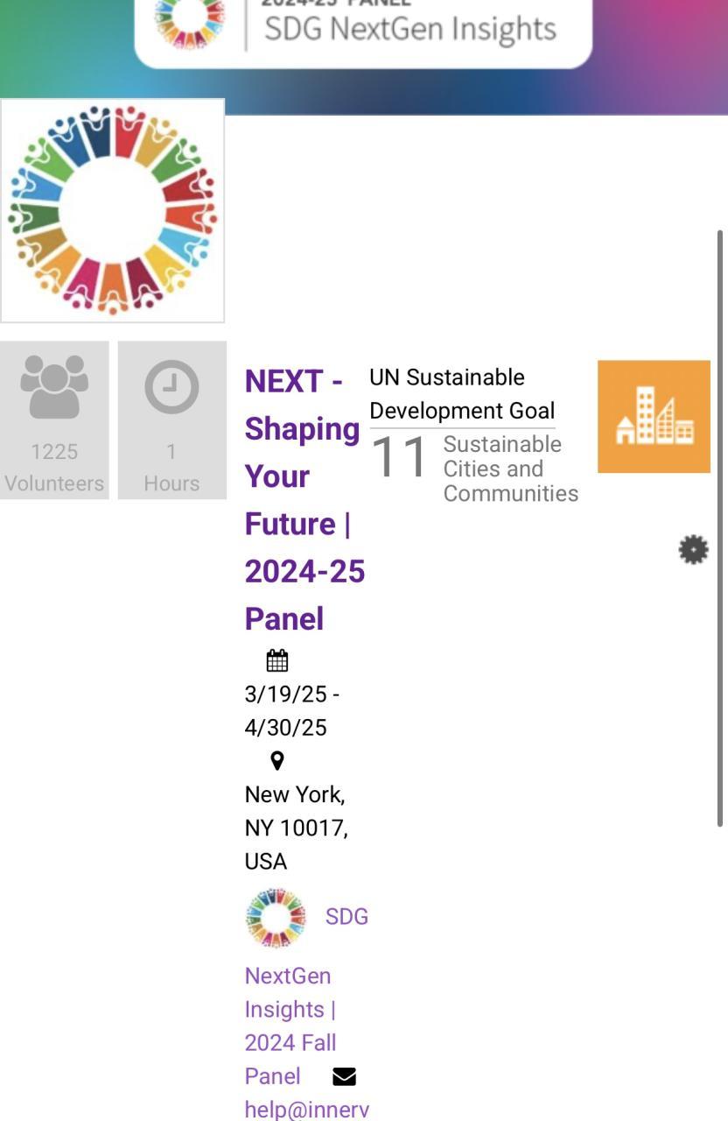Click the 1225 Volunteers count
This screenshot has height=1121, width=728.
(54, 467)
